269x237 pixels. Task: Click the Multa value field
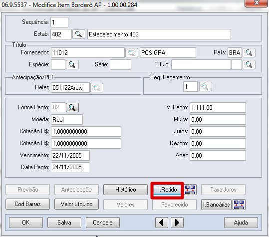click(218, 119)
